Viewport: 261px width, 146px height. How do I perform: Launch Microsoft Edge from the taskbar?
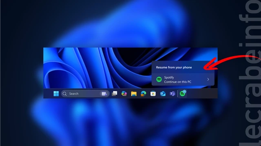[x=143, y=94]
